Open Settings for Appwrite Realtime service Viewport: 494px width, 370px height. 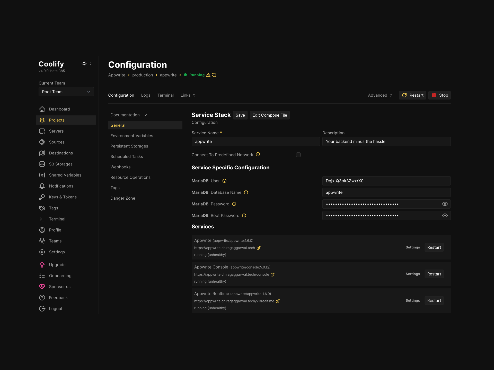413,301
